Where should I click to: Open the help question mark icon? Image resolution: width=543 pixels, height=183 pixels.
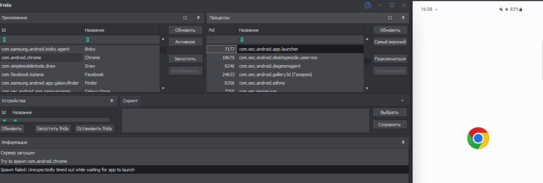(x=368, y=5)
